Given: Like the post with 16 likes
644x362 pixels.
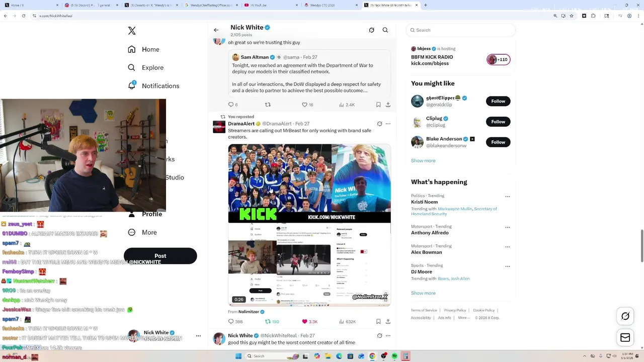Looking at the screenshot, I should [307, 105].
